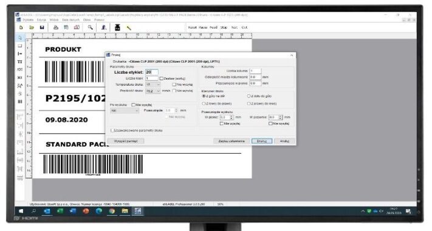Open Excel from the taskbar
432x231 pixels.
click(x=60, y=211)
